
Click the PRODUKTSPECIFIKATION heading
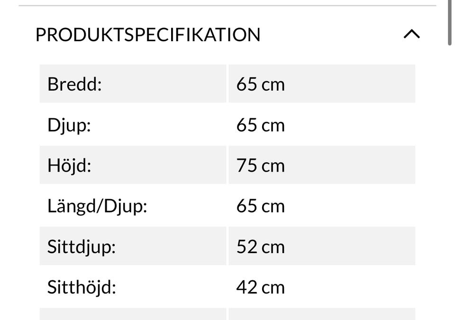(x=148, y=35)
